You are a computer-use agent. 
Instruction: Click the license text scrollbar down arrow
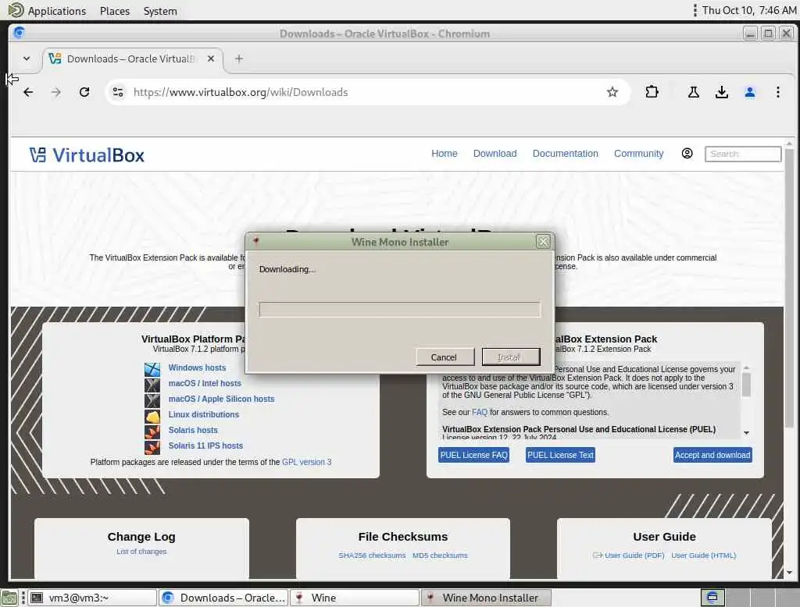(x=746, y=433)
